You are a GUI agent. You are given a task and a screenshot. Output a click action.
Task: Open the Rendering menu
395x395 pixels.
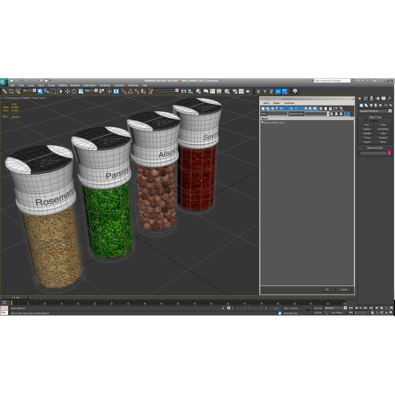105,85
